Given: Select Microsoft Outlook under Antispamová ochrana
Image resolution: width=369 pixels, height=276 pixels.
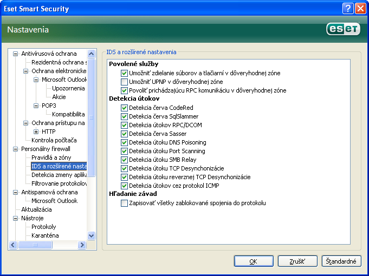Looking at the screenshot, I should coord(54,201).
